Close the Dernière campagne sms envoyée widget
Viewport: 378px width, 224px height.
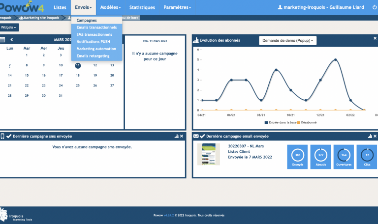pyautogui.click(x=182, y=136)
